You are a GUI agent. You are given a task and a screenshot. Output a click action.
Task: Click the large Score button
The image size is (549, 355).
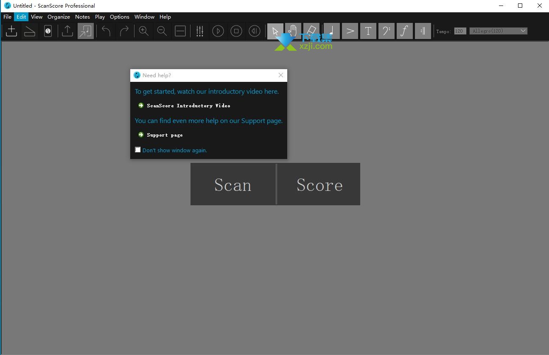pos(319,184)
